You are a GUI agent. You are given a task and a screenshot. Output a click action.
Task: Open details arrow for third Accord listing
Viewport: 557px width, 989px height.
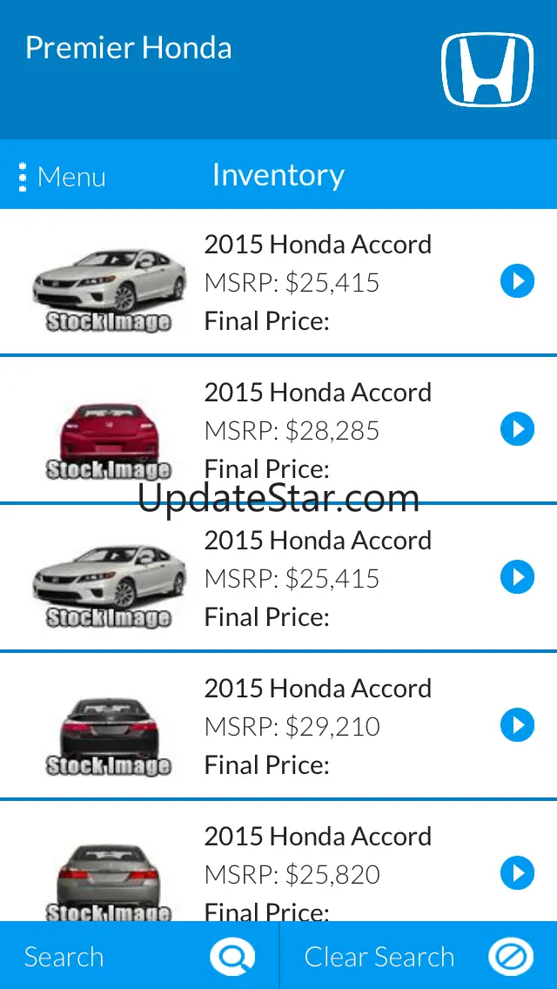click(x=517, y=577)
